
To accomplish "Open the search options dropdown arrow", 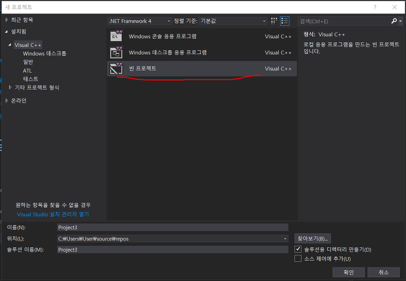I will click(400, 21).
